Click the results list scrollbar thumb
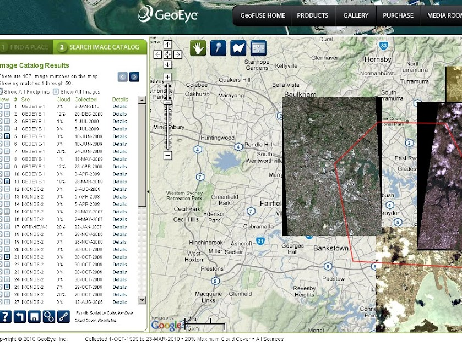The image size is (462, 346). click(x=142, y=156)
